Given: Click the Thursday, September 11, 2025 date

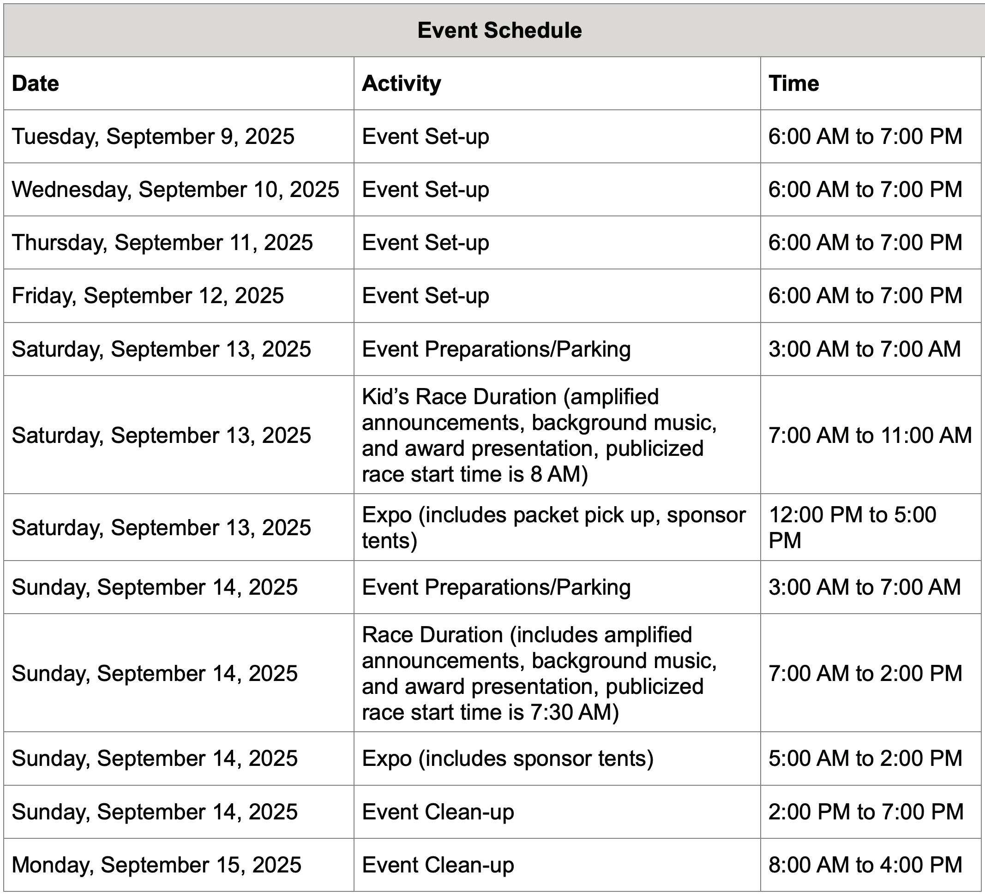Looking at the screenshot, I should point(162,243).
